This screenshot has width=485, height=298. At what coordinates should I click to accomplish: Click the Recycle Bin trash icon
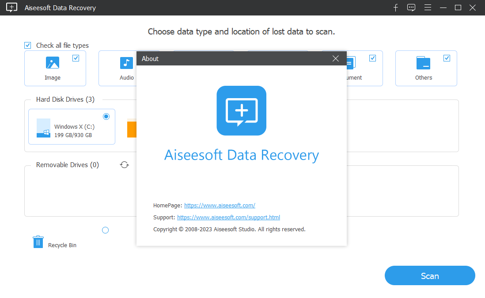[38, 242]
